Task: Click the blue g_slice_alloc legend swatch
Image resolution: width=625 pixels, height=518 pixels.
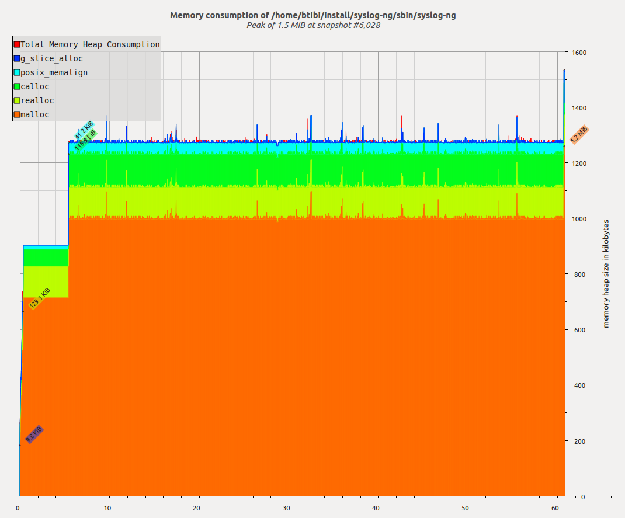Action: (17, 58)
